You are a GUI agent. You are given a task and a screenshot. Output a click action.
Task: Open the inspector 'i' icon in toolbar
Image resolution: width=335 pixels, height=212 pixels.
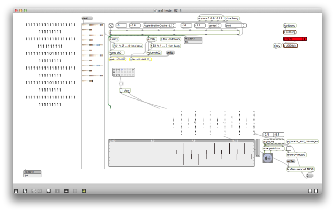click(x=57, y=191)
